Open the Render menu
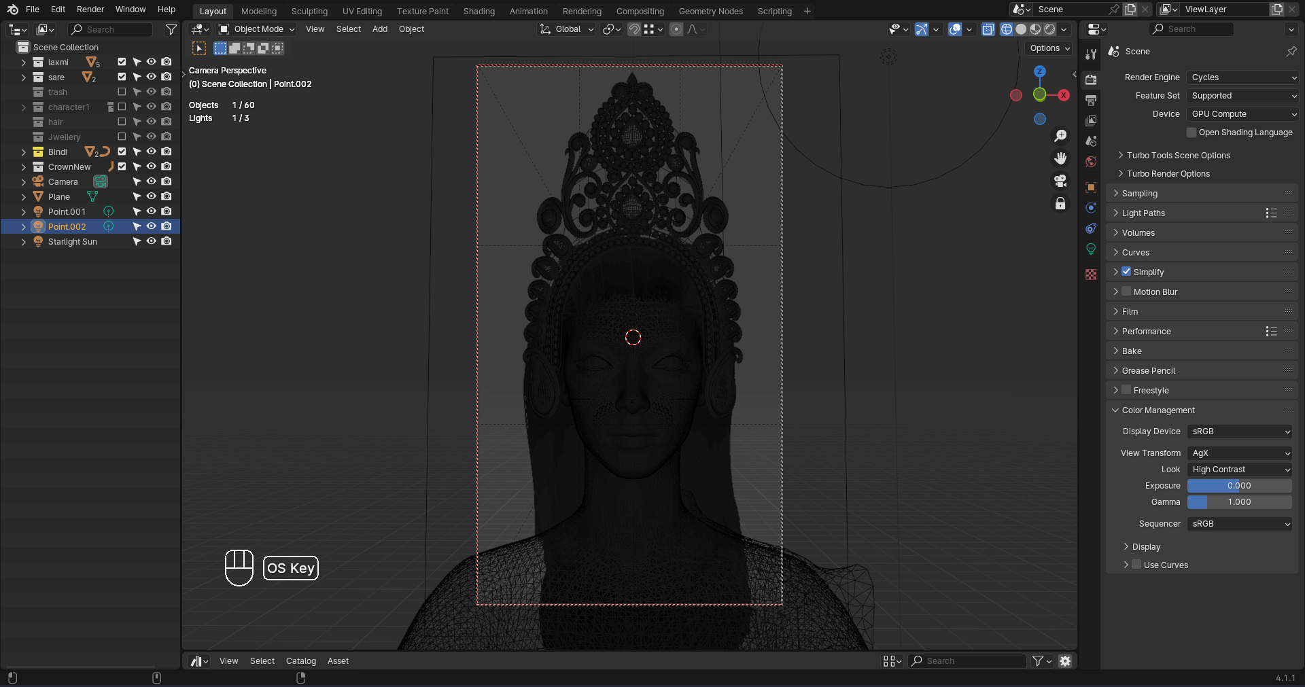 pyautogui.click(x=90, y=10)
